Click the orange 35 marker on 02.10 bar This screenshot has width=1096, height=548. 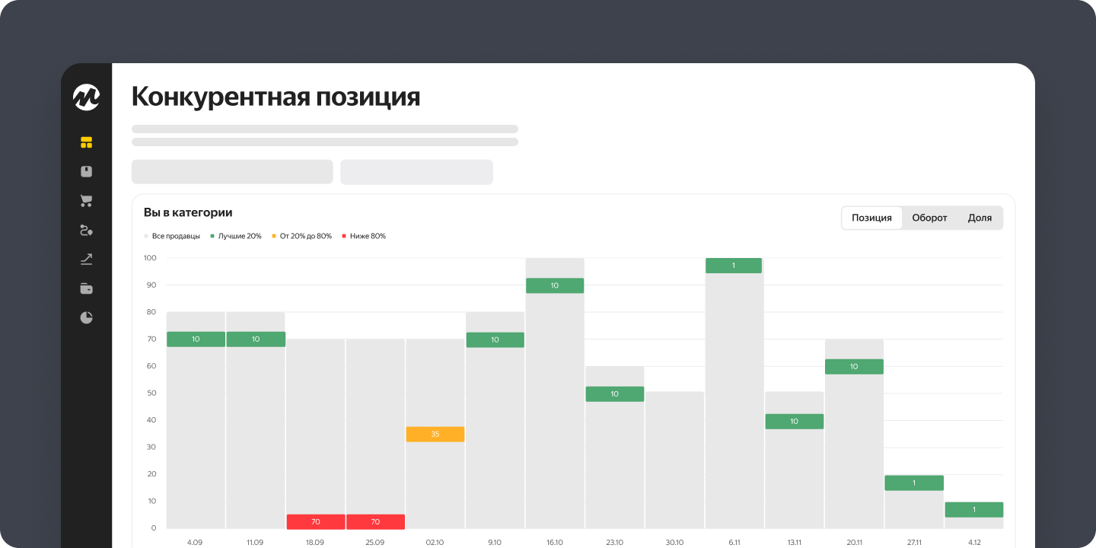(435, 434)
